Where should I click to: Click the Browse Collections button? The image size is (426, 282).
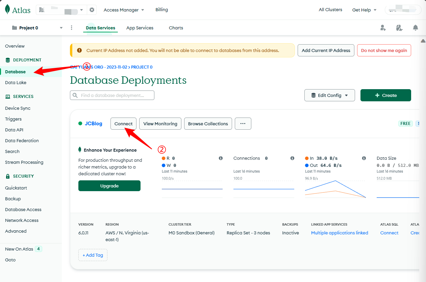tap(208, 124)
